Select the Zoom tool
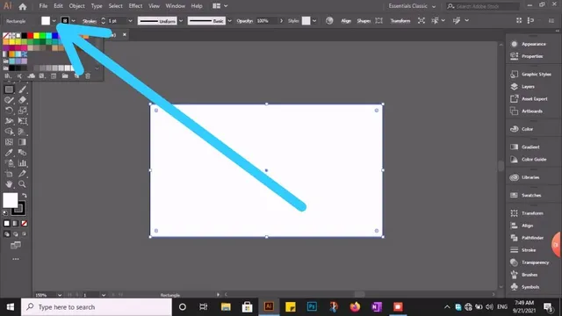Image resolution: width=562 pixels, height=316 pixels. coord(22,184)
